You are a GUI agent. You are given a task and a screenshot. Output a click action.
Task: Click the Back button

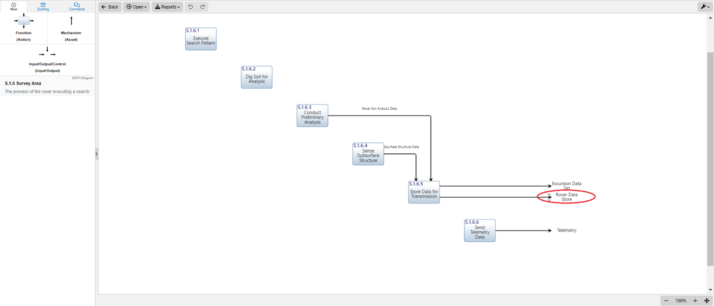109,7
